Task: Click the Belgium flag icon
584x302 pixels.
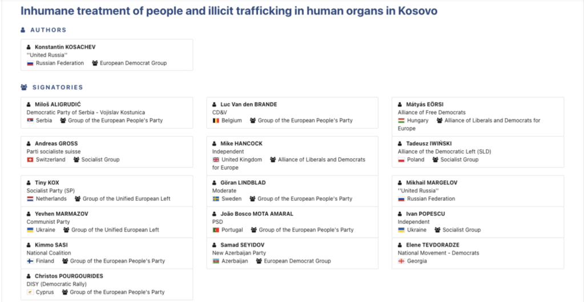Action: [216, 120]
